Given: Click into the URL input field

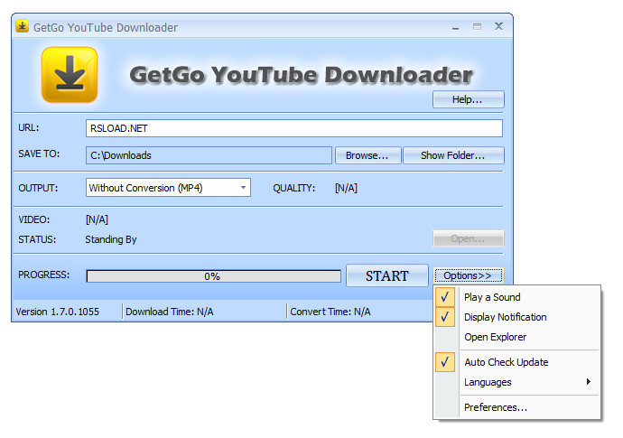Looking at the screenshot, I should click(x=294, y=128).
